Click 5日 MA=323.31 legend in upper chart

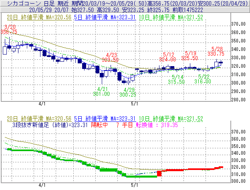(x=105, y=17)
